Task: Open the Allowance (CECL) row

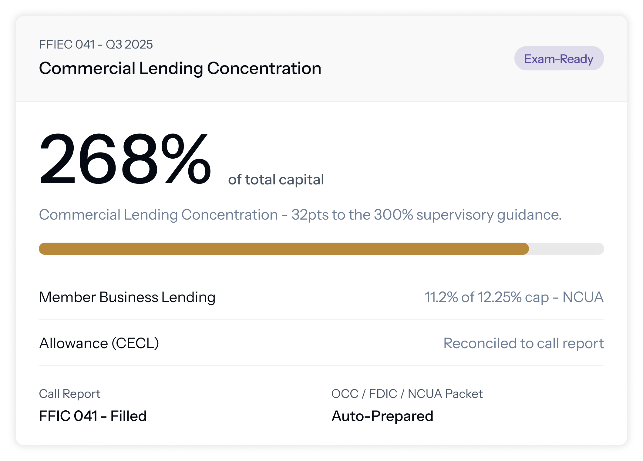Action: 321,343
